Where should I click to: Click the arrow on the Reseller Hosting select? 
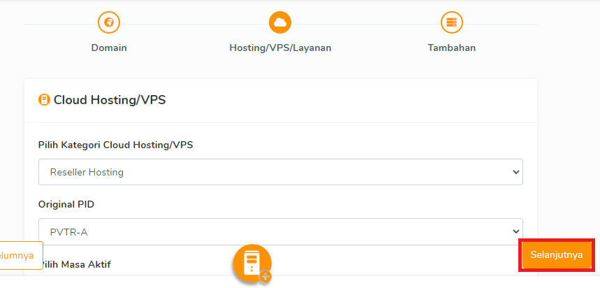[x=515, y=171]
